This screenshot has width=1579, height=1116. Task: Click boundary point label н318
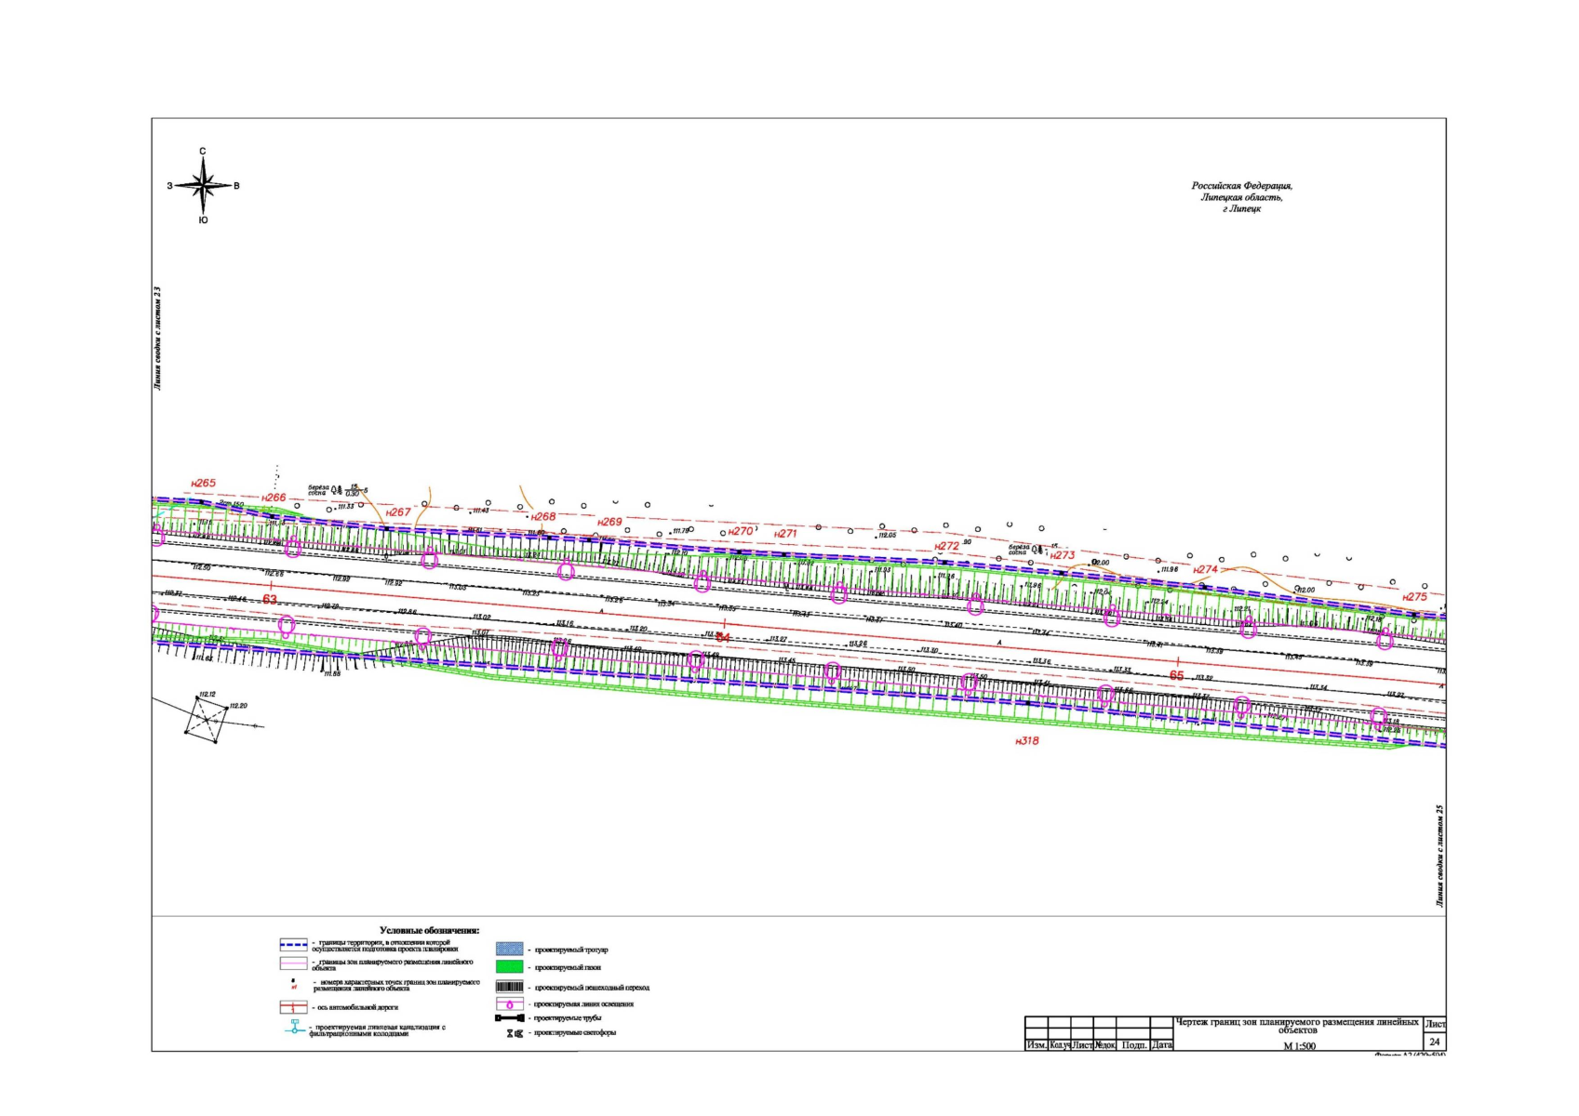1026,741
